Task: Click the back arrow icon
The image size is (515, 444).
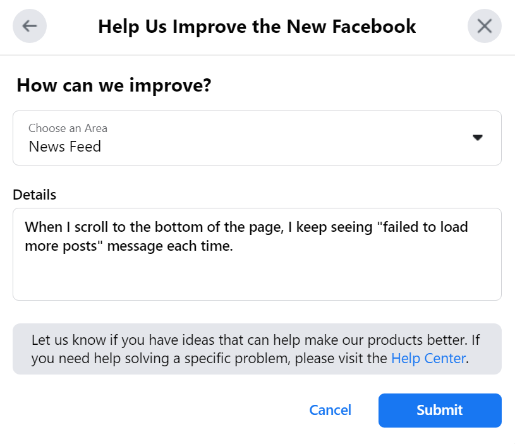Action: [x=30, y=26]
